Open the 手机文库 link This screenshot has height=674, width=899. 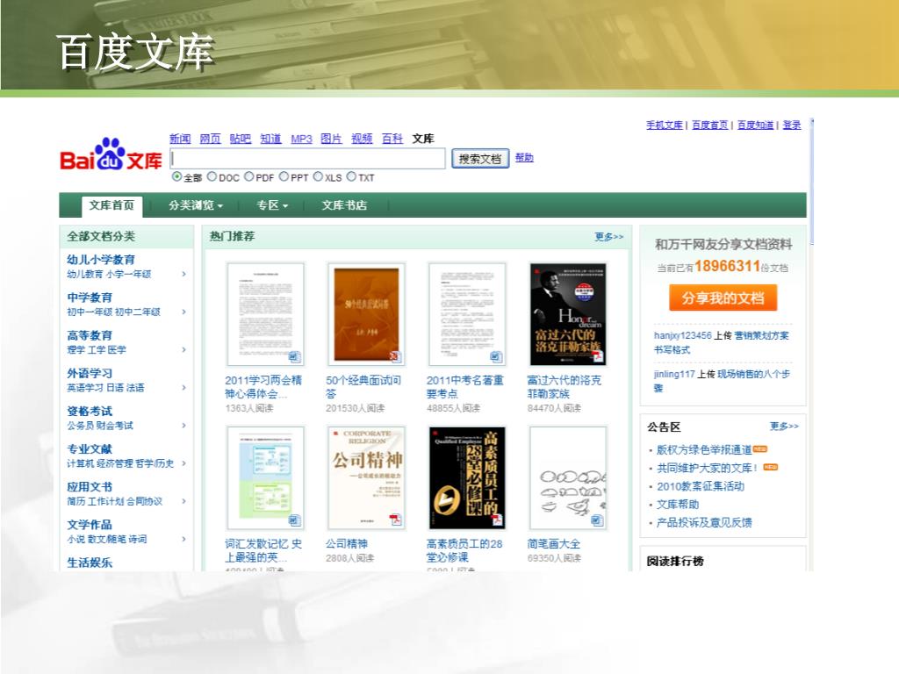[665, 125]
